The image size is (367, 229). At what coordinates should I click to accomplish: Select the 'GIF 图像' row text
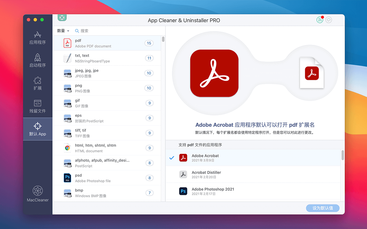tap(82, 106)
